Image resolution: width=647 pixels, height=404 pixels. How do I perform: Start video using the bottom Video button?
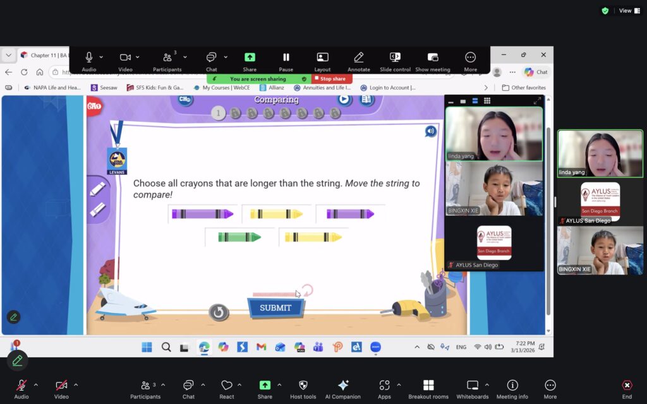(61, 385)
